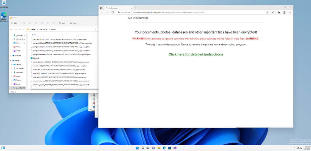Screen dimensions: 311x151
Task: Click 'Click here for detailed instructions' link
Action: pos(196,54)
